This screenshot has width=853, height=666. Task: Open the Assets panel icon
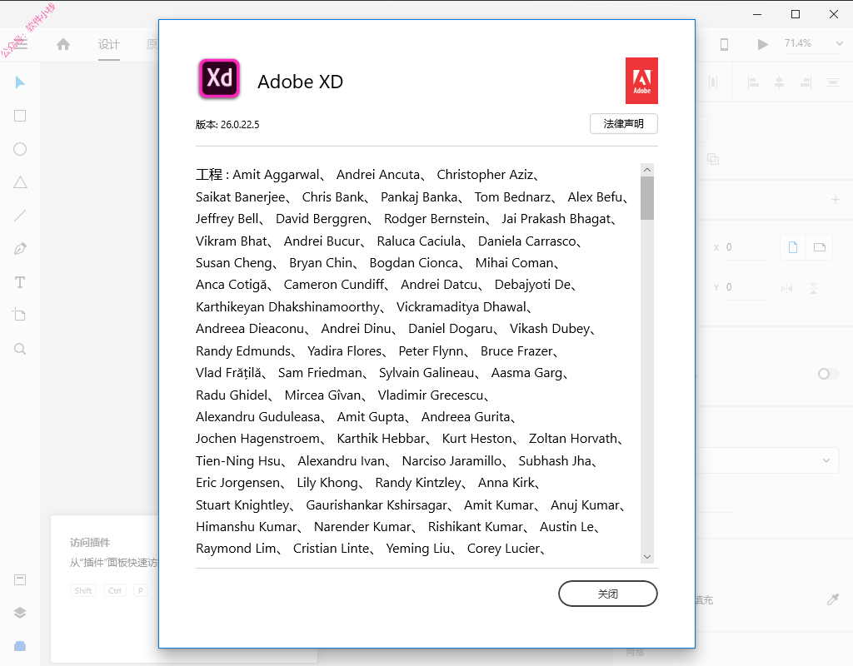click(20, 579)
